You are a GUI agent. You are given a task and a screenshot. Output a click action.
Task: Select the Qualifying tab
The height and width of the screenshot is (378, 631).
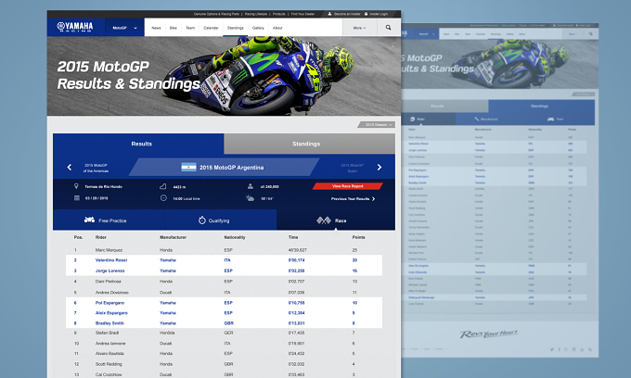221,220
